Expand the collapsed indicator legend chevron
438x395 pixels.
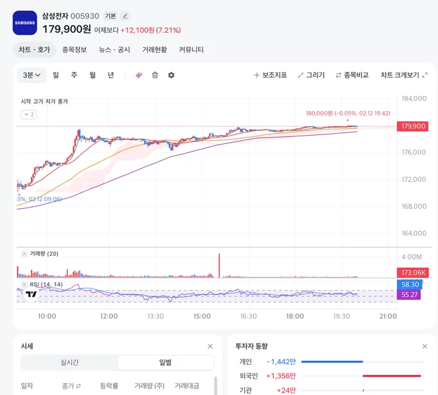pyautogui.click(x=29, y=115)
